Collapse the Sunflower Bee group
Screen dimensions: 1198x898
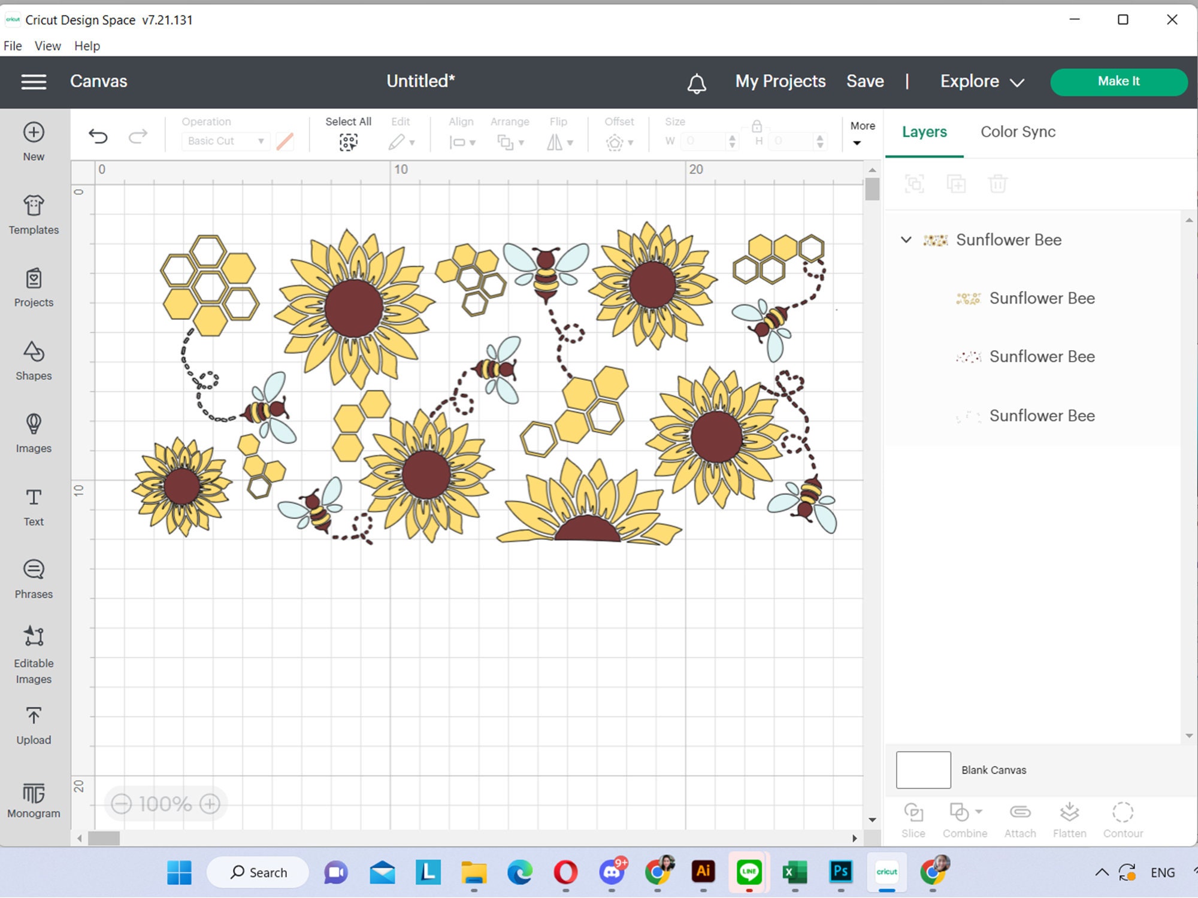[906, 240]
